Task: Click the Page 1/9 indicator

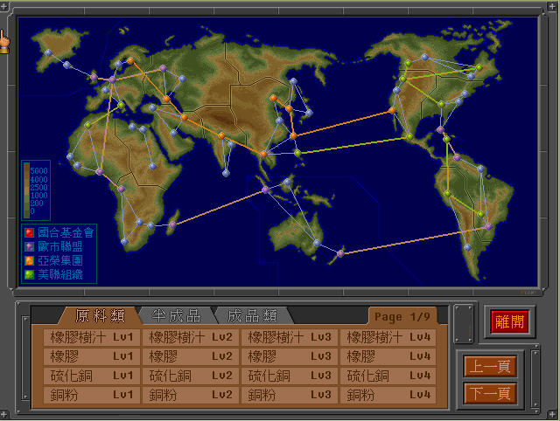Action: coord(402,316)
